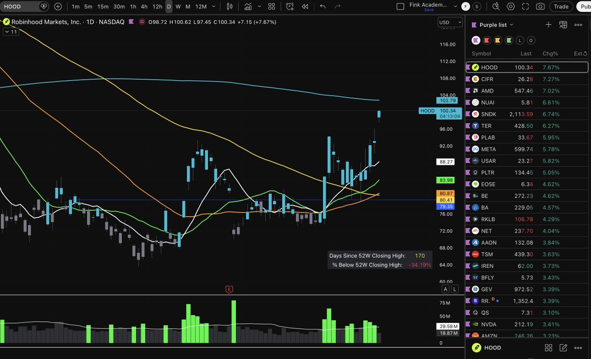This screenshot has width=591, height=359.
Task: Select the 1h interval
Action: tap(133, 6)
